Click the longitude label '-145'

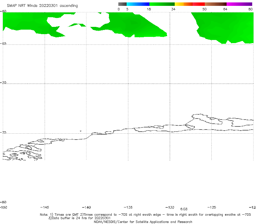pos(45,207)
